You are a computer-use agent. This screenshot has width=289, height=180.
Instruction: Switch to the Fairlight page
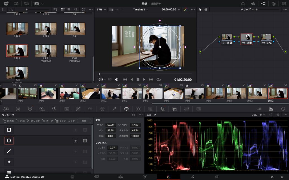tap(193, 177)
